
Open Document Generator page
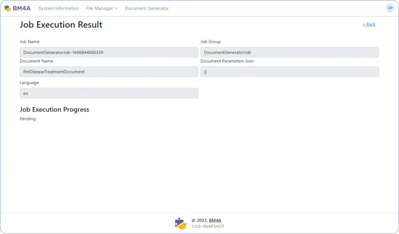click(147, 9)
